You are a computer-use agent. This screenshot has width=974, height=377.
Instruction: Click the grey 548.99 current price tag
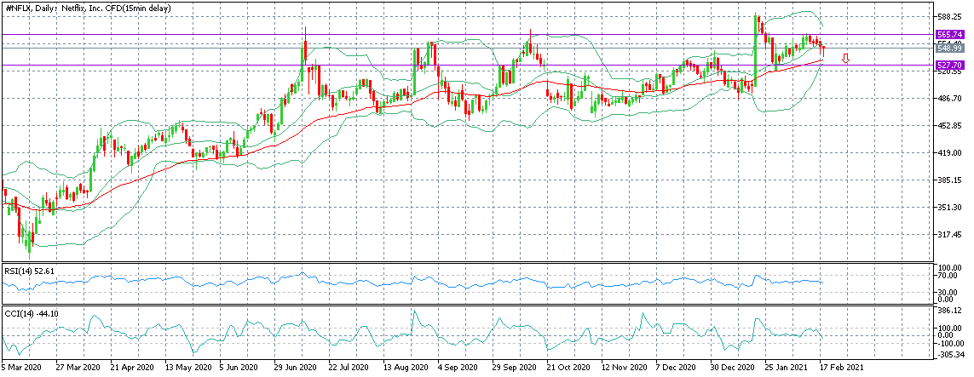[x=950, y=48]
